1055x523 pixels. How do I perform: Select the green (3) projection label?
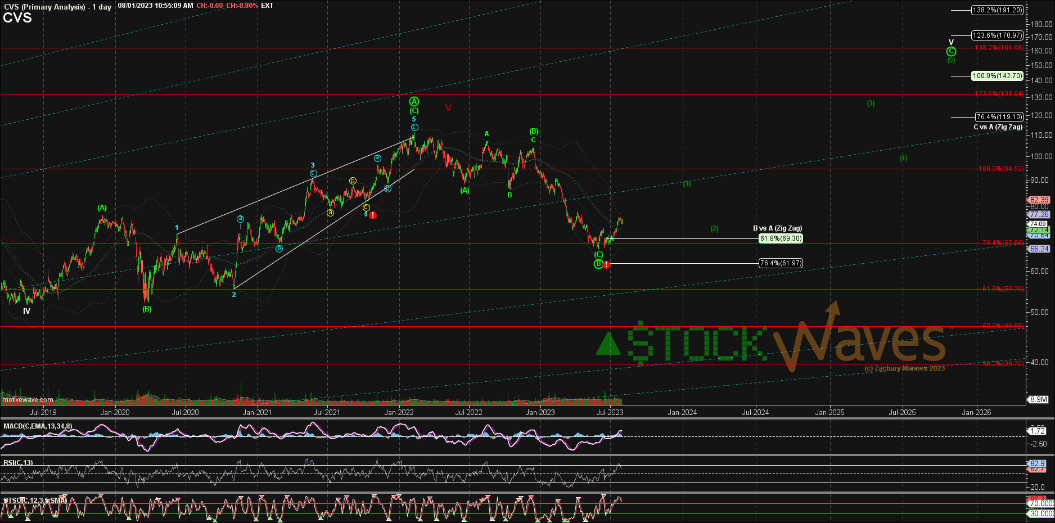[x=871, y=103]
